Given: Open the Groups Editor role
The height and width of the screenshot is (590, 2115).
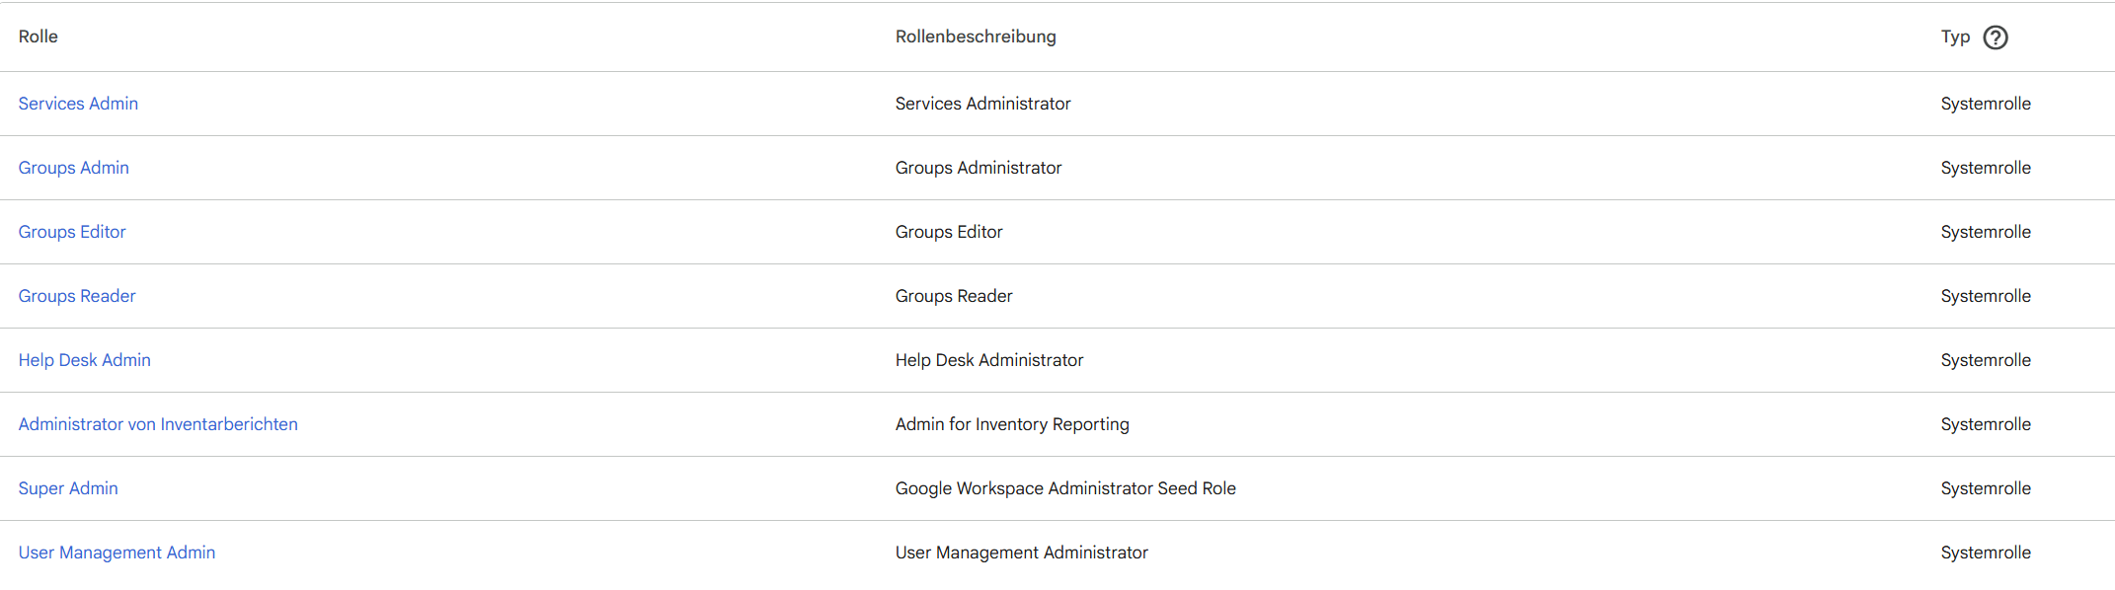Looking at the screenshot, I should pos(72,232).
